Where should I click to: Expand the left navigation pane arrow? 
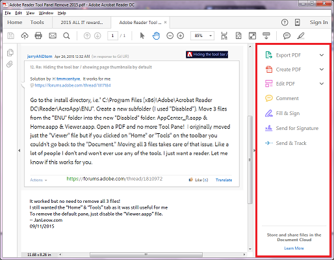19,150
